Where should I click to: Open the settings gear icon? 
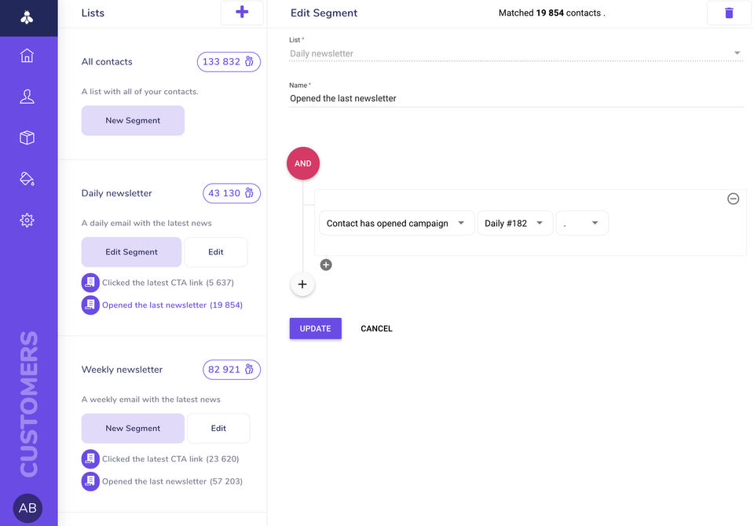coord(27,221)
